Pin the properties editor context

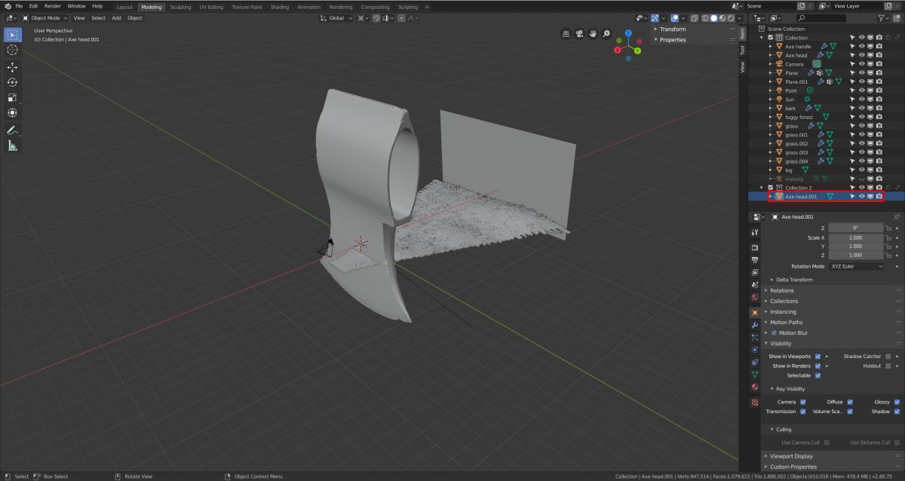pyautogui.click(x=897, y=216)
